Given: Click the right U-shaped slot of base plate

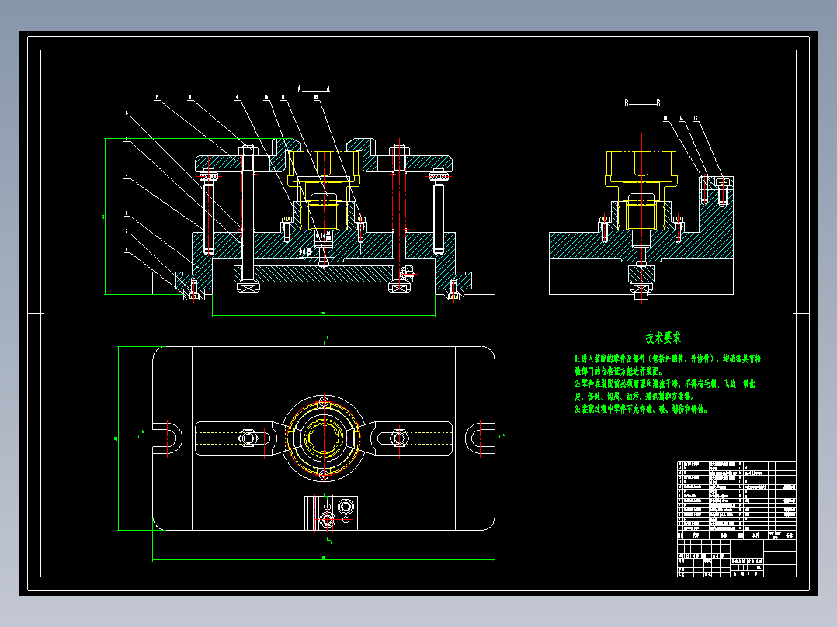Looking at the screenshot, I should click(480, 438).
